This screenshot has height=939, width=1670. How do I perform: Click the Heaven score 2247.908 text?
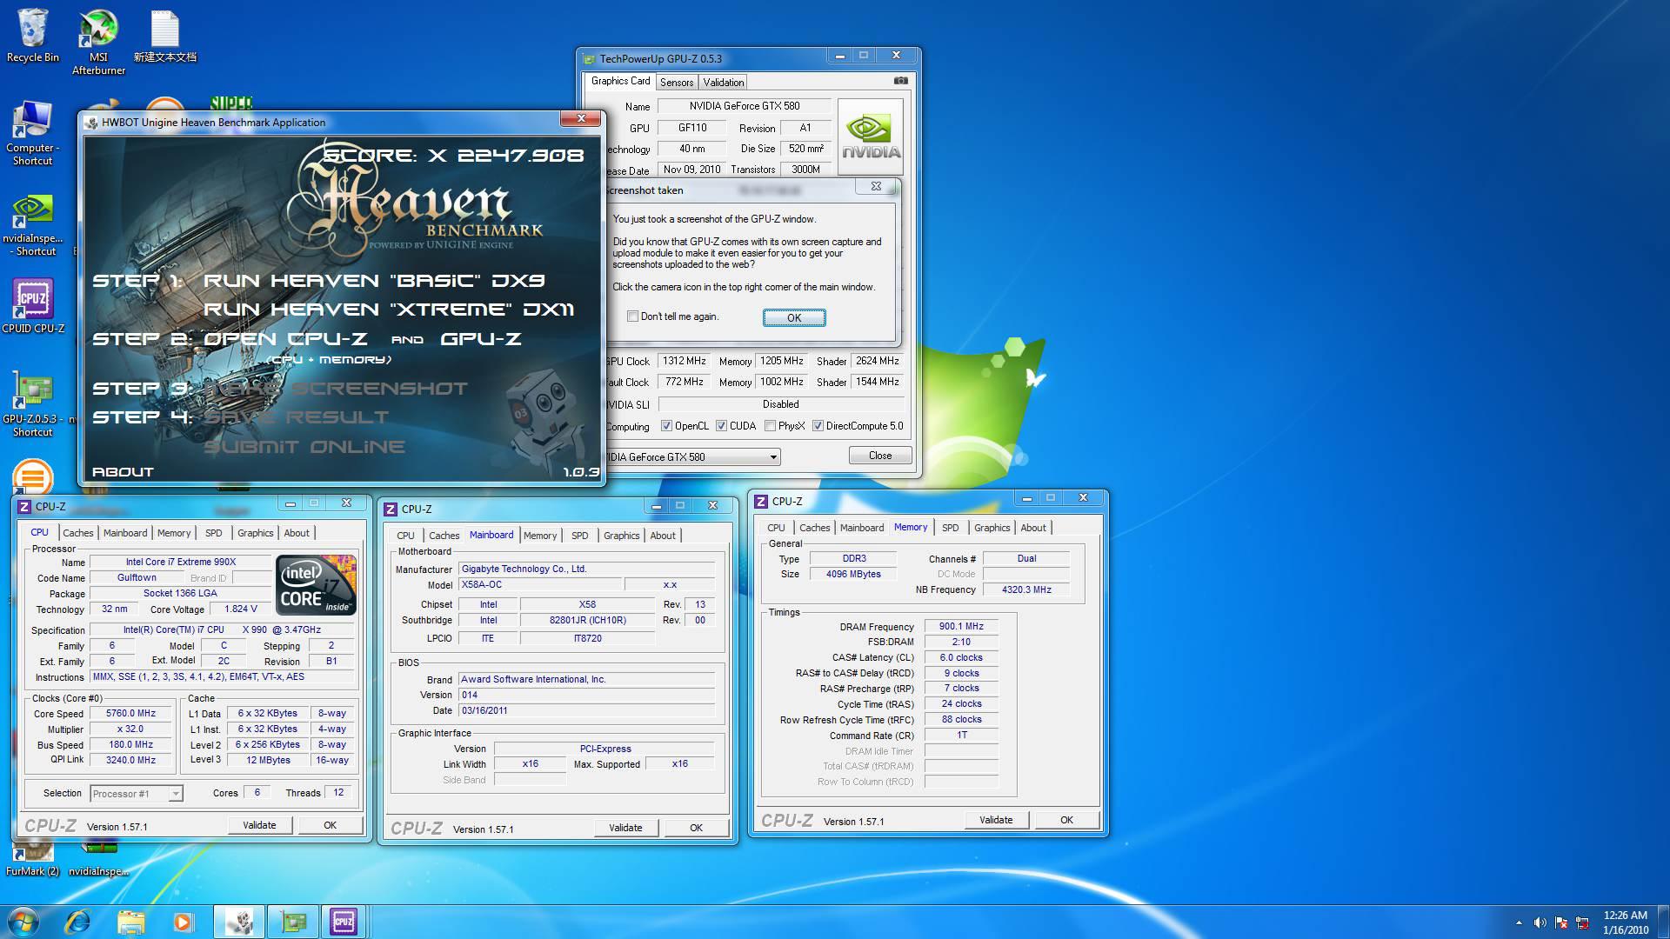coord(454,156)
